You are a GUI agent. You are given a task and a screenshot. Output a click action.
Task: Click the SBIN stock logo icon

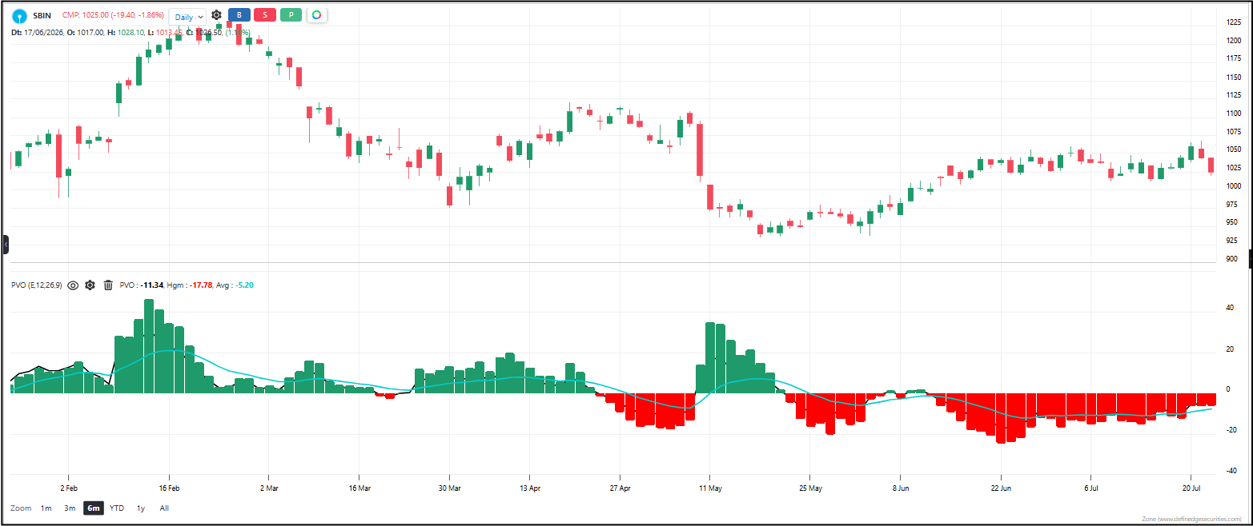18,16
